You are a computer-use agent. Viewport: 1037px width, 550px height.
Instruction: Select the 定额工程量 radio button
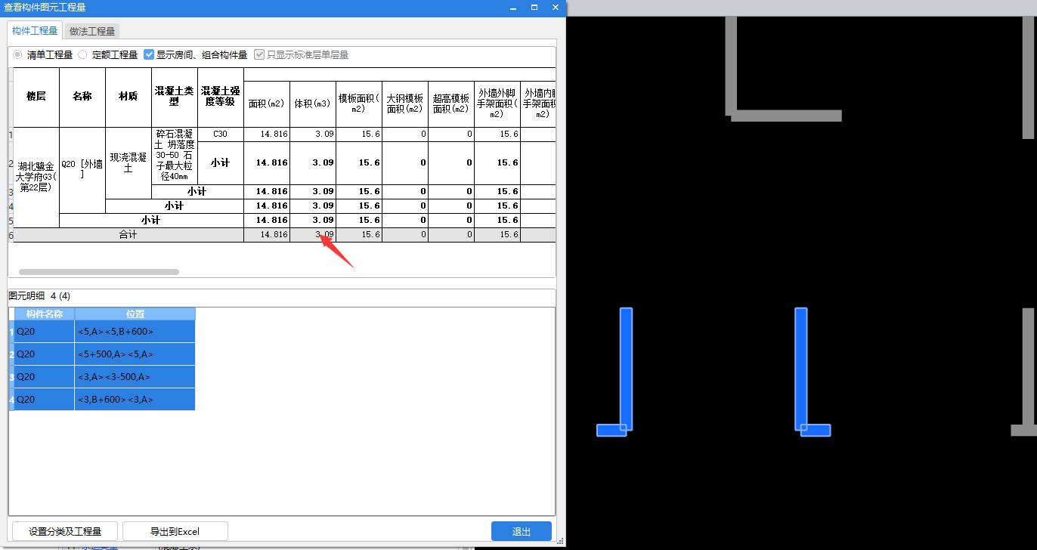[82, 55]
